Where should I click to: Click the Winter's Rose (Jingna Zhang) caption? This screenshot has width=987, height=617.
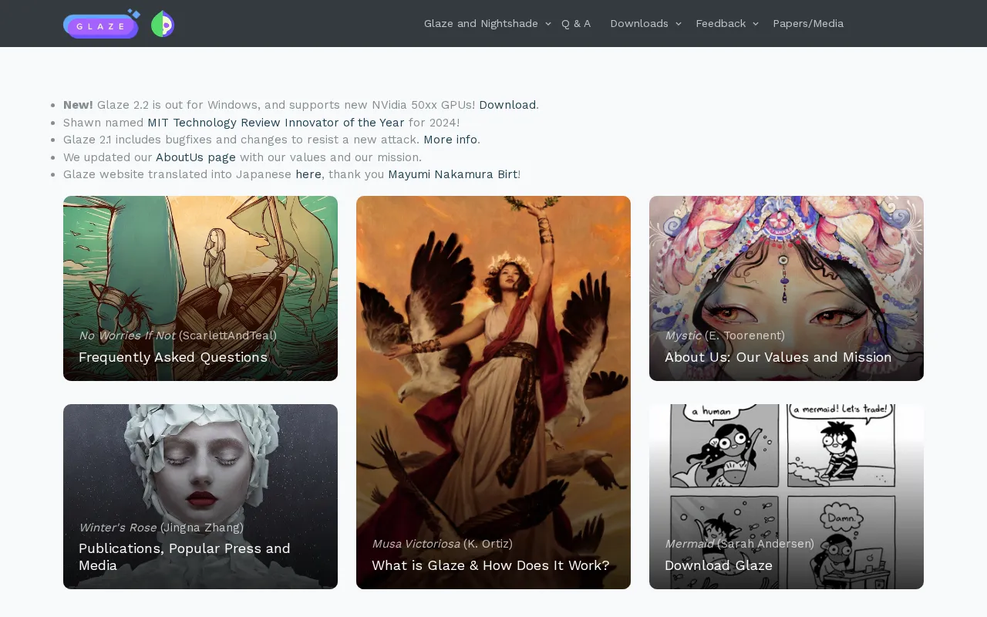click(x=161, y=528)
